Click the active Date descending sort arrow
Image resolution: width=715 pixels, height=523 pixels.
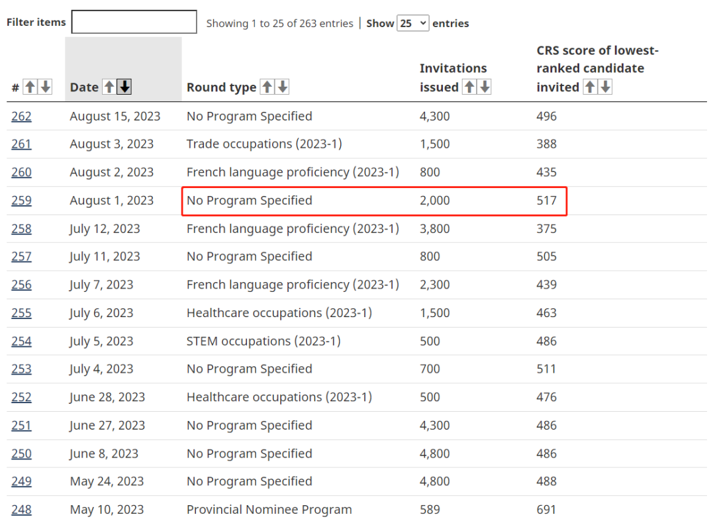[x=124, y=87]
